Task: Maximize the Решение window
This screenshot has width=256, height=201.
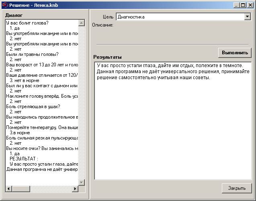Action: point(244,5)
